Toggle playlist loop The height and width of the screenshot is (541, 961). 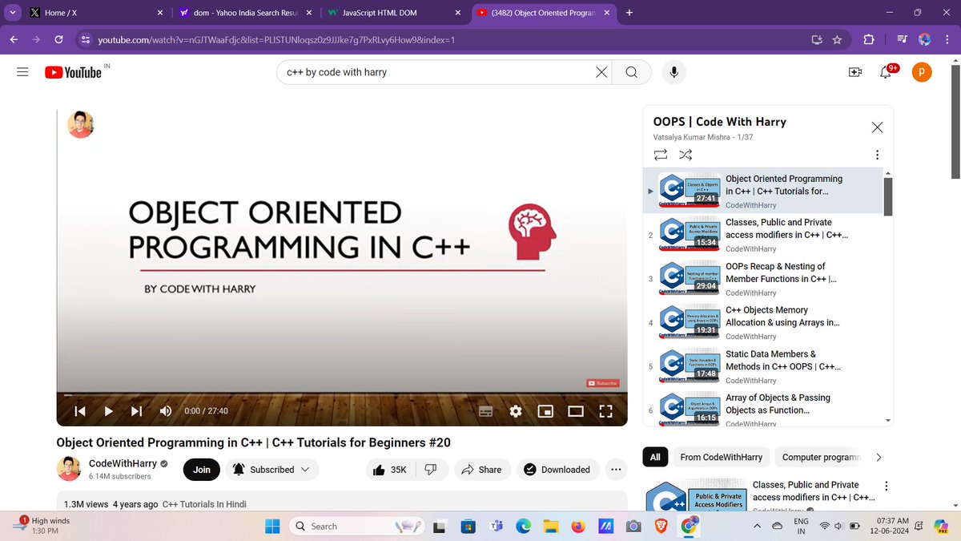(x=661, y=154)
